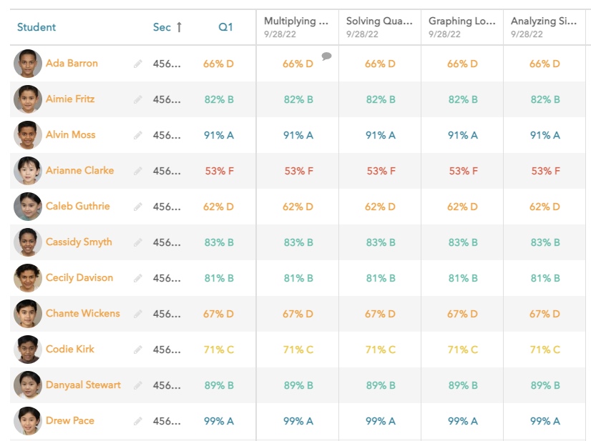Click pencil icon next to Alvin Moss

[x=138, y=135]
